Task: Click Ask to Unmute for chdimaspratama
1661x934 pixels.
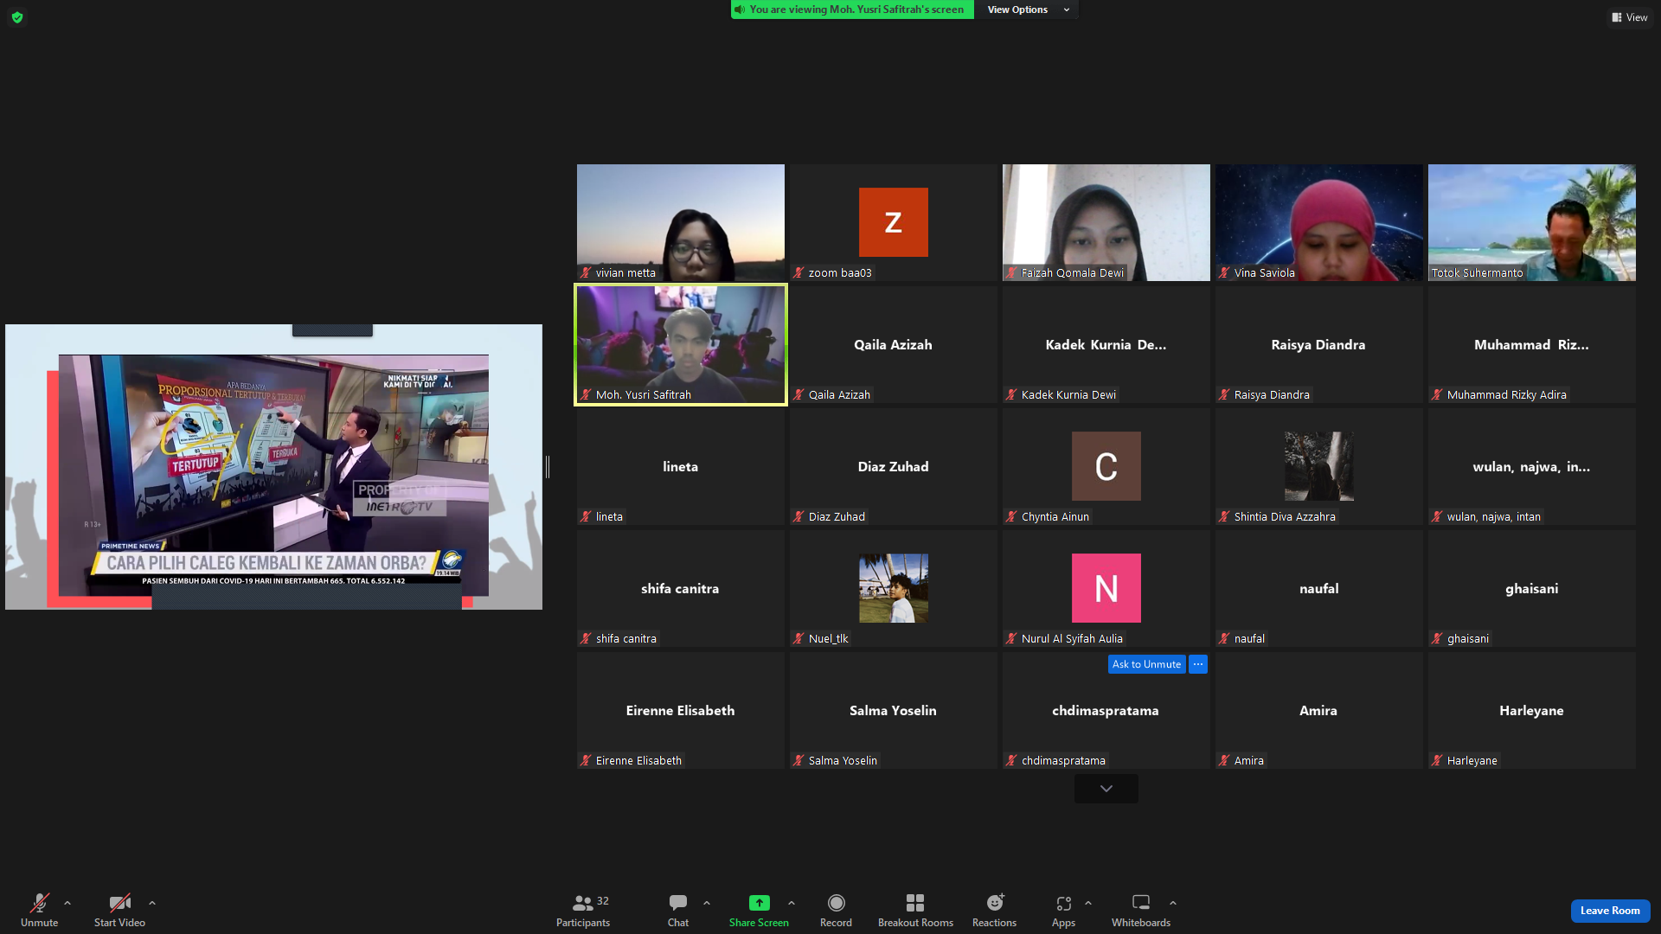Action: tap(1146, 664)
